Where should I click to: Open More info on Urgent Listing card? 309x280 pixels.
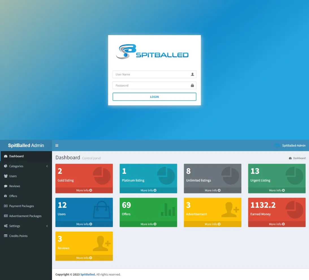pyautogui.click(x=277, y=191)
